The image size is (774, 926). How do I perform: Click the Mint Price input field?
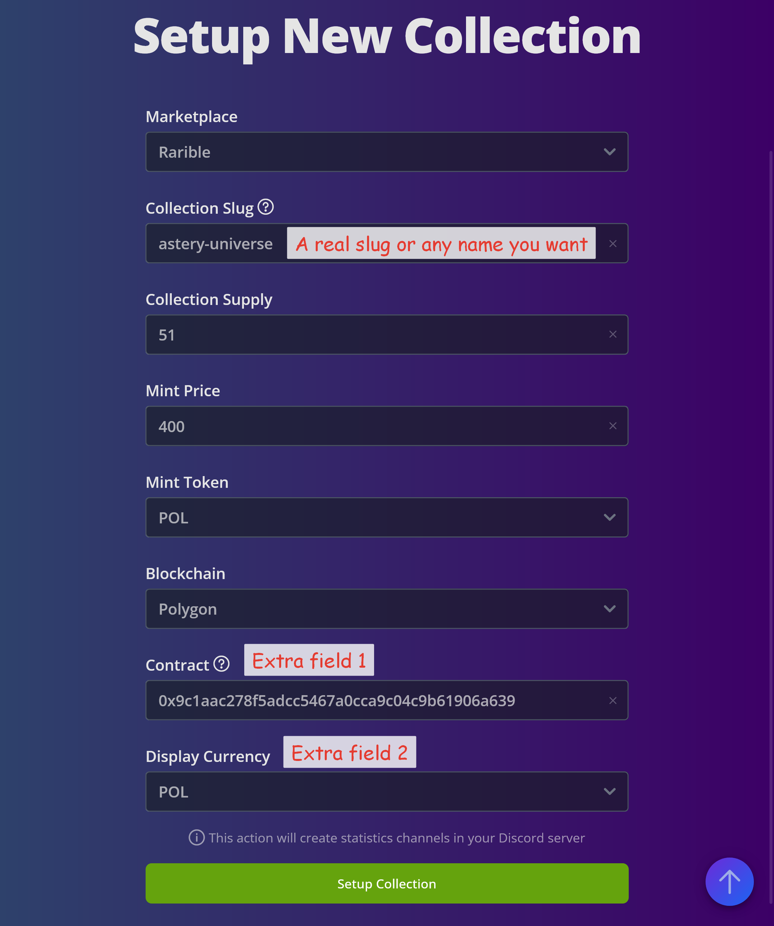coord(375,426)
